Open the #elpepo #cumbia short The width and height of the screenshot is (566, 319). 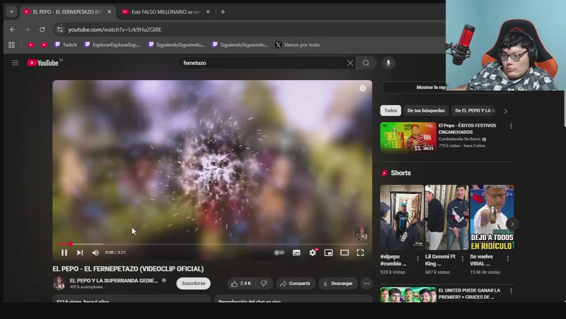(x=402, y=218)
